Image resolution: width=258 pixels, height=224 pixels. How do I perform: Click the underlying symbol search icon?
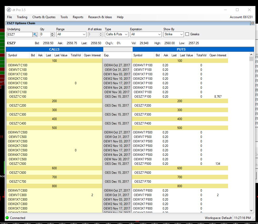35,34
